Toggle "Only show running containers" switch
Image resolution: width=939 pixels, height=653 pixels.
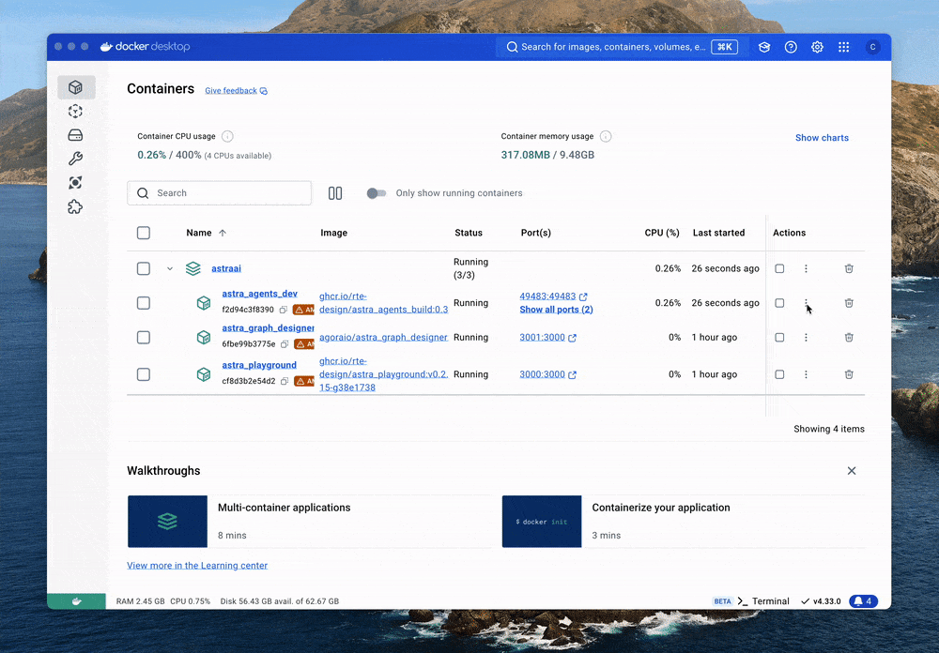377,193
